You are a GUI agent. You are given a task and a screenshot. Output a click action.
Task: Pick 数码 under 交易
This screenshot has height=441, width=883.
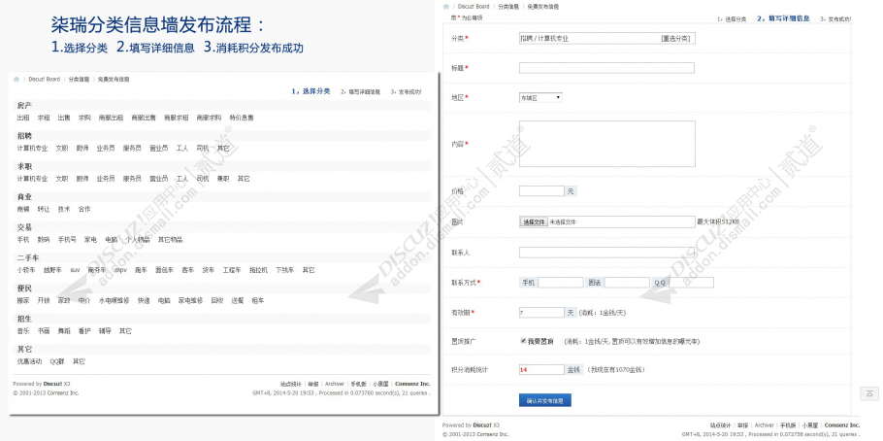point(44,240)
